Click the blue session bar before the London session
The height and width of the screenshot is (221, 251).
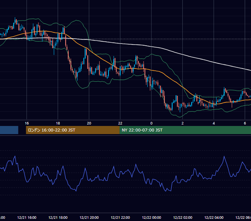point(9,130)
